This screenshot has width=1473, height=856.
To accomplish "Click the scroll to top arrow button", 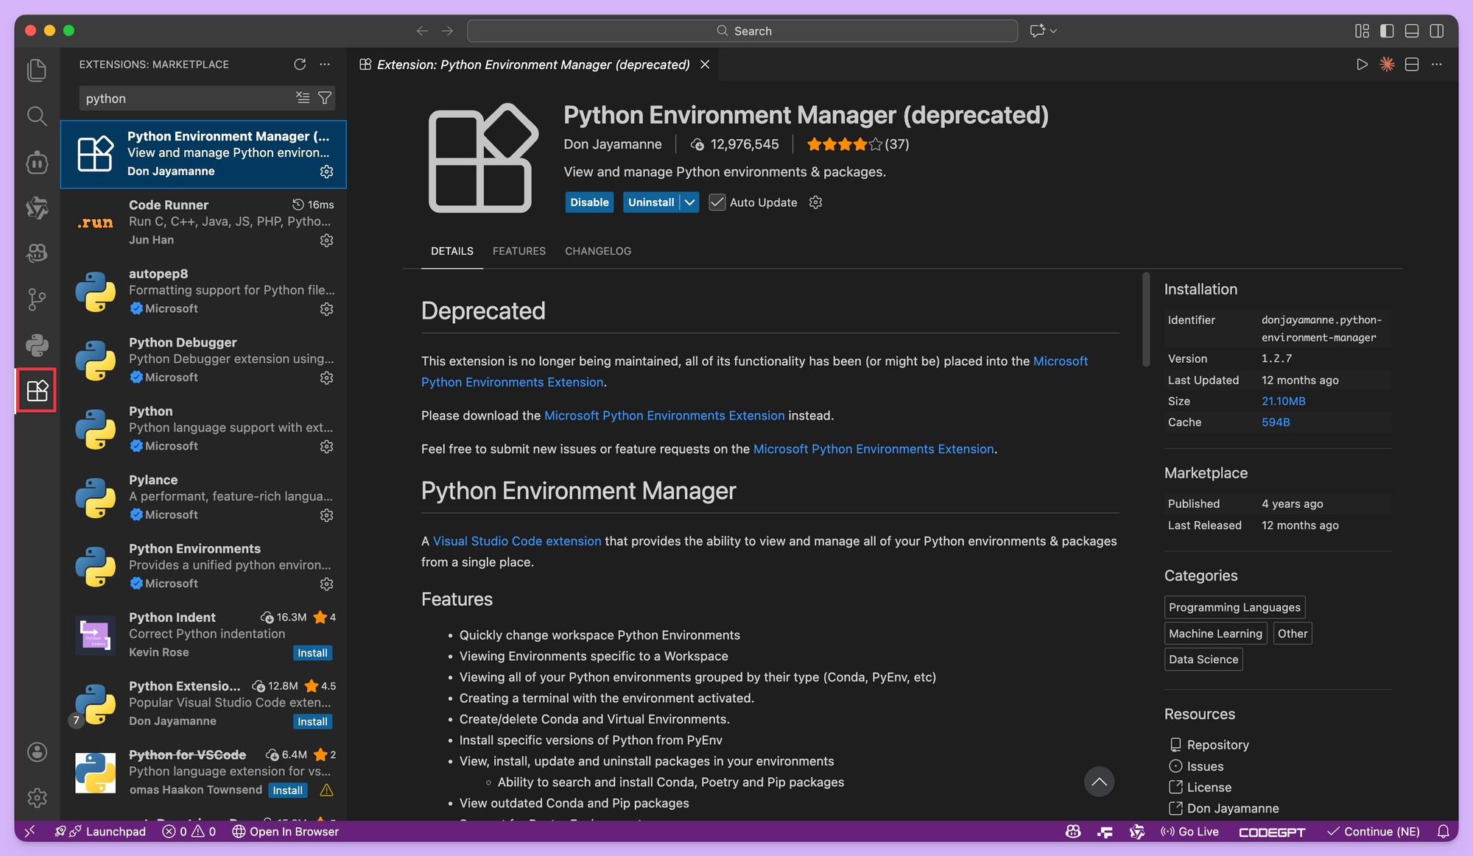I will pos(1099,782).
